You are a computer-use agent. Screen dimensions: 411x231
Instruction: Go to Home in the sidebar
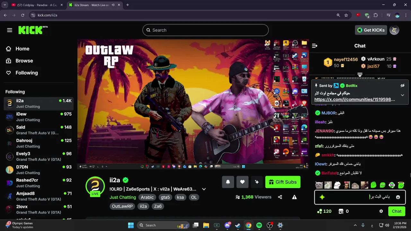pos(18,49)
